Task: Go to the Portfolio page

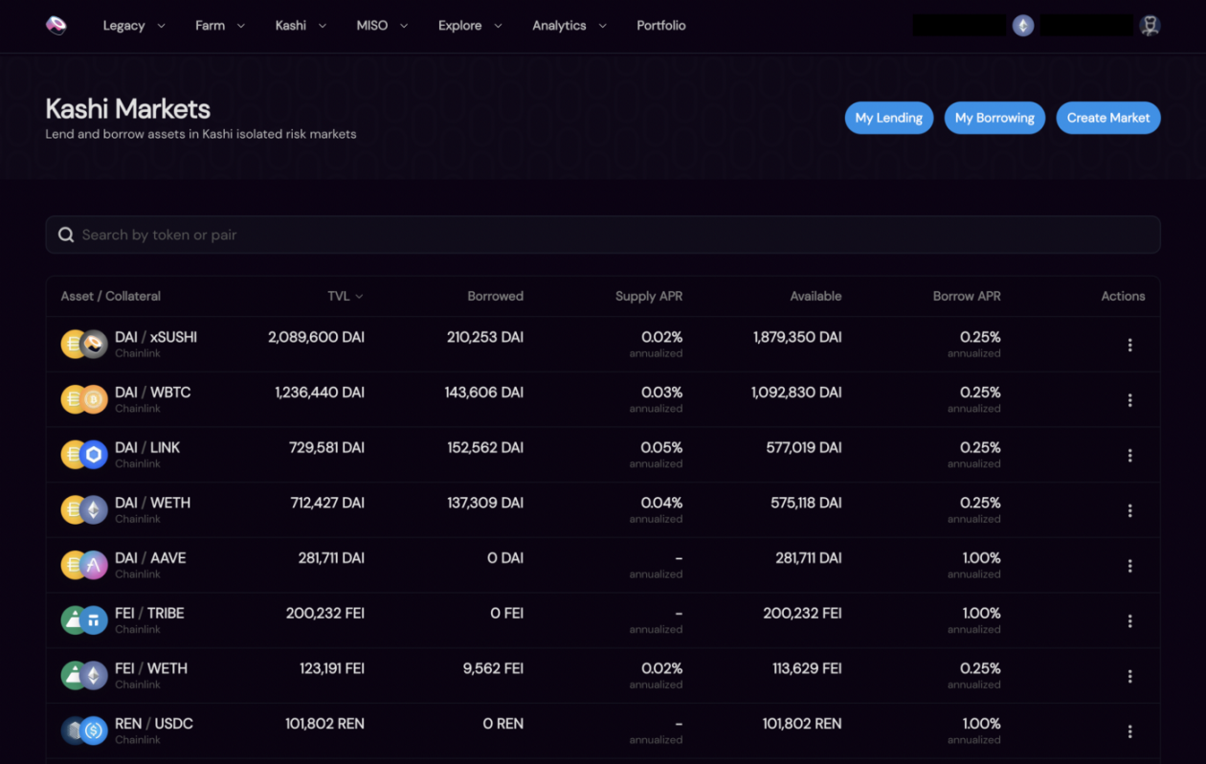Action: (660, 26)
